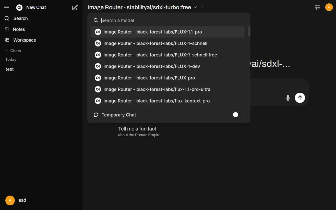336x210 pixels.
Task: Choose black-forest-labs/FLUX-1-schnell:free model
Action: 168,55
